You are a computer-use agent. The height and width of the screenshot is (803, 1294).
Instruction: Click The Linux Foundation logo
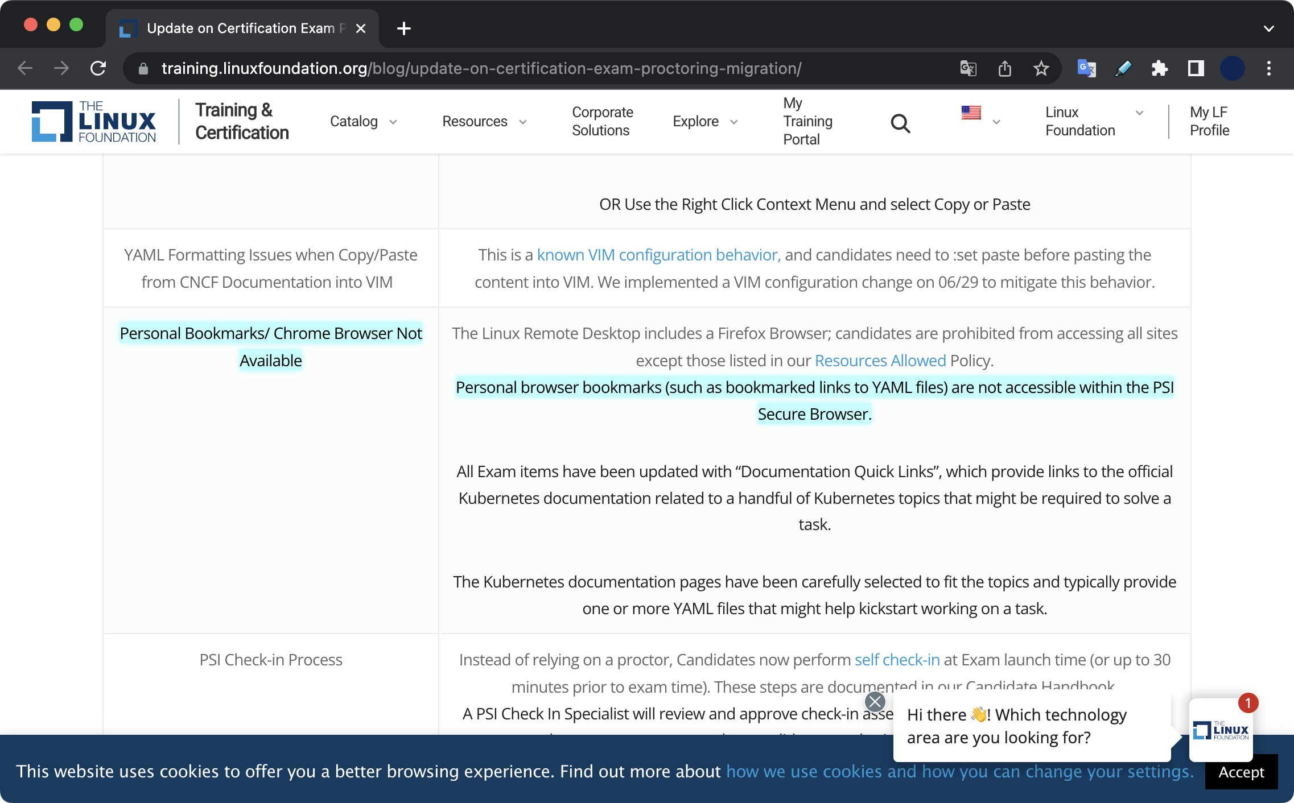(94, 121)
